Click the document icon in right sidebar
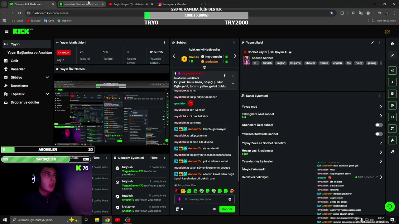This screenshot has width=399, height=224. click(x=392, y=94)
